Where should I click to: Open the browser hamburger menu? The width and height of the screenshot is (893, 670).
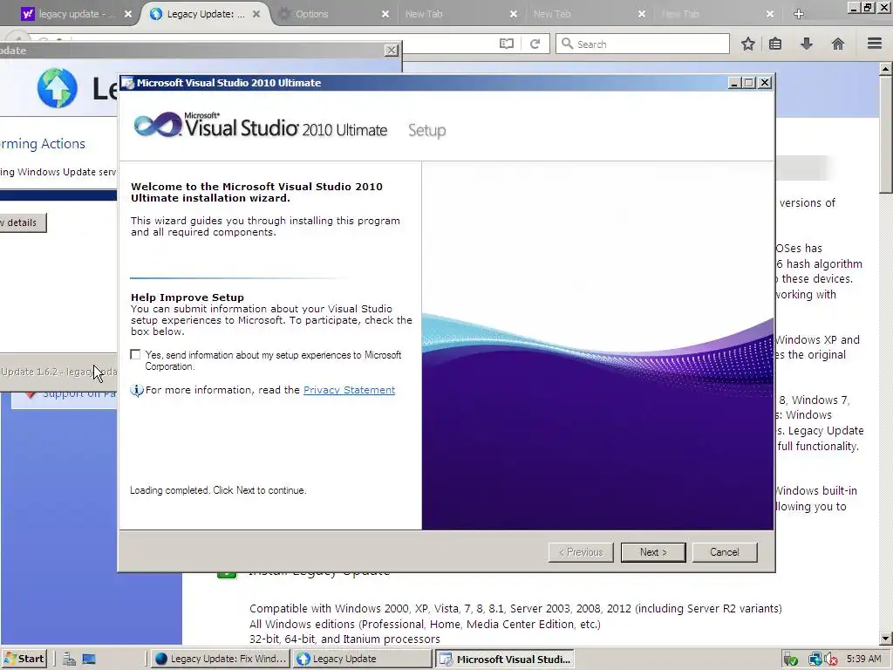pos(875,44)
